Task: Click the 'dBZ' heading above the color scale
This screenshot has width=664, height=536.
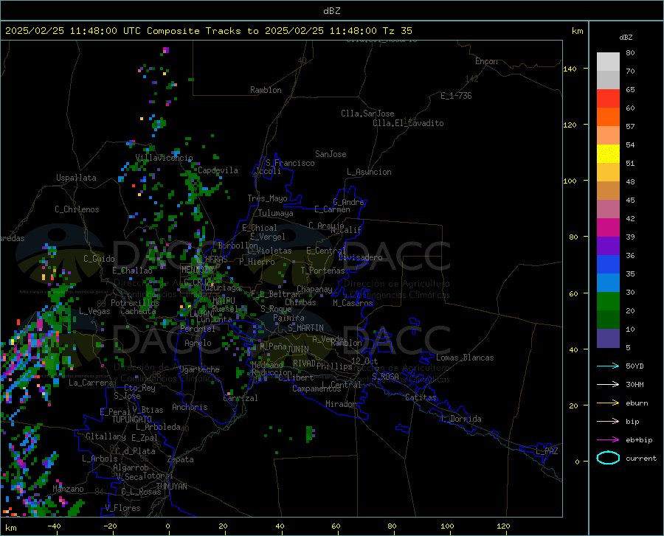Action: pyautogui.click(x=626, y=37)
